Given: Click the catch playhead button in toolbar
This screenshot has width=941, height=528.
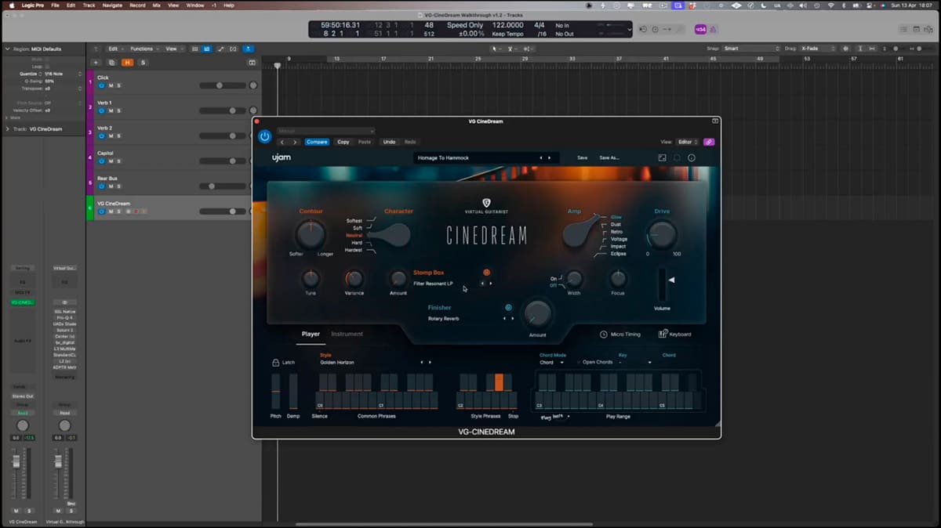Looking at the screenshot, I should point(248,49).
